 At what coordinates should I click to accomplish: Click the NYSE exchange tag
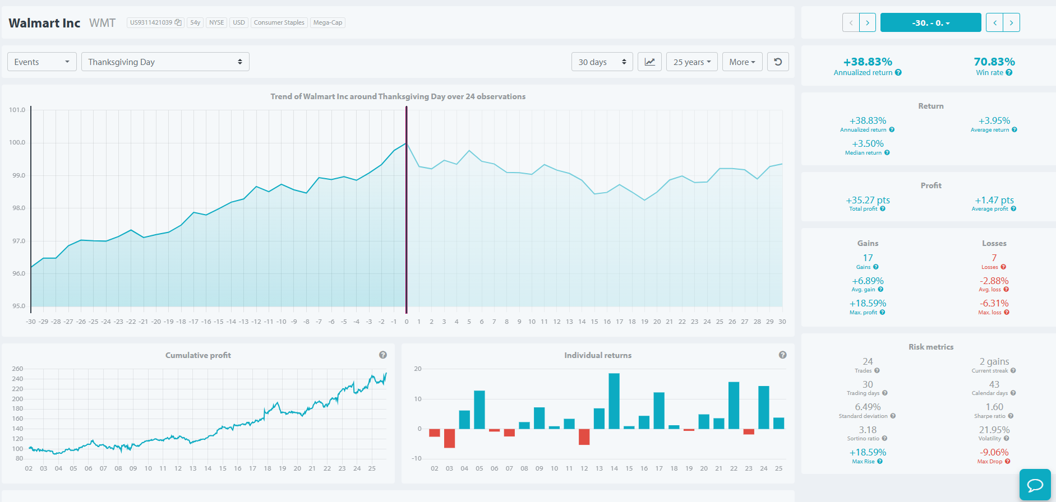216,22
